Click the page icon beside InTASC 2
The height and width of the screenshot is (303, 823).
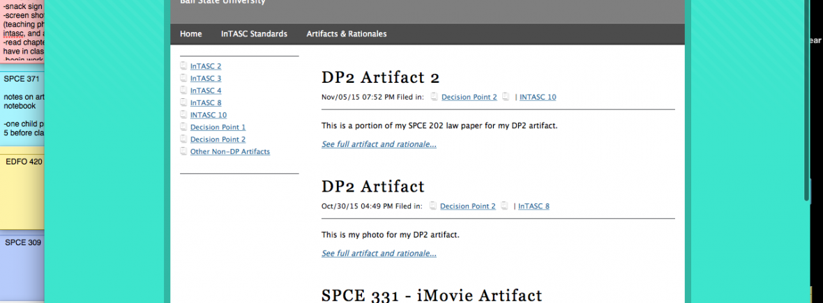coord(183,66)
